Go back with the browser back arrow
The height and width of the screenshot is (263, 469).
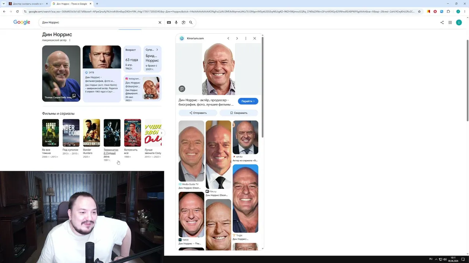[x=4, y=11]
